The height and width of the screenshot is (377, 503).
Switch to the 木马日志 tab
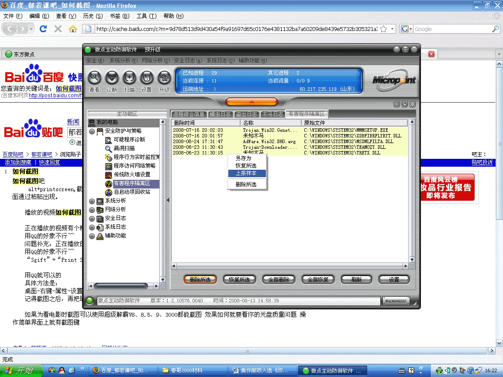[272, 114]
